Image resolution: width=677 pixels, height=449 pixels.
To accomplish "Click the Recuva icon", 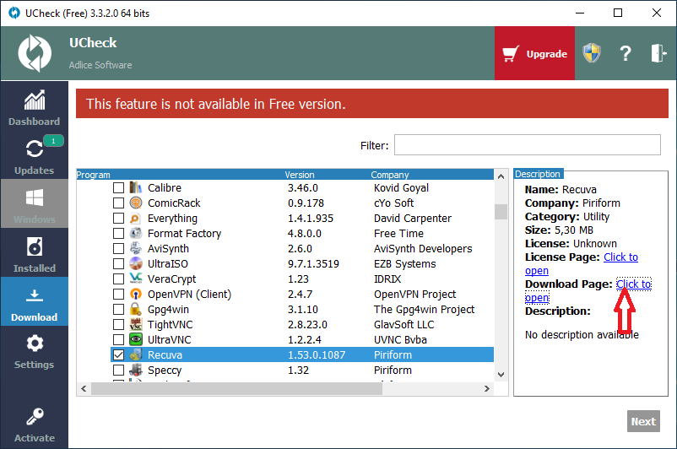I will pos(136,354).
